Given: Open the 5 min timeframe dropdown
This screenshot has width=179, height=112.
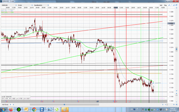Looking at the screenshot, I should (25, 5).
